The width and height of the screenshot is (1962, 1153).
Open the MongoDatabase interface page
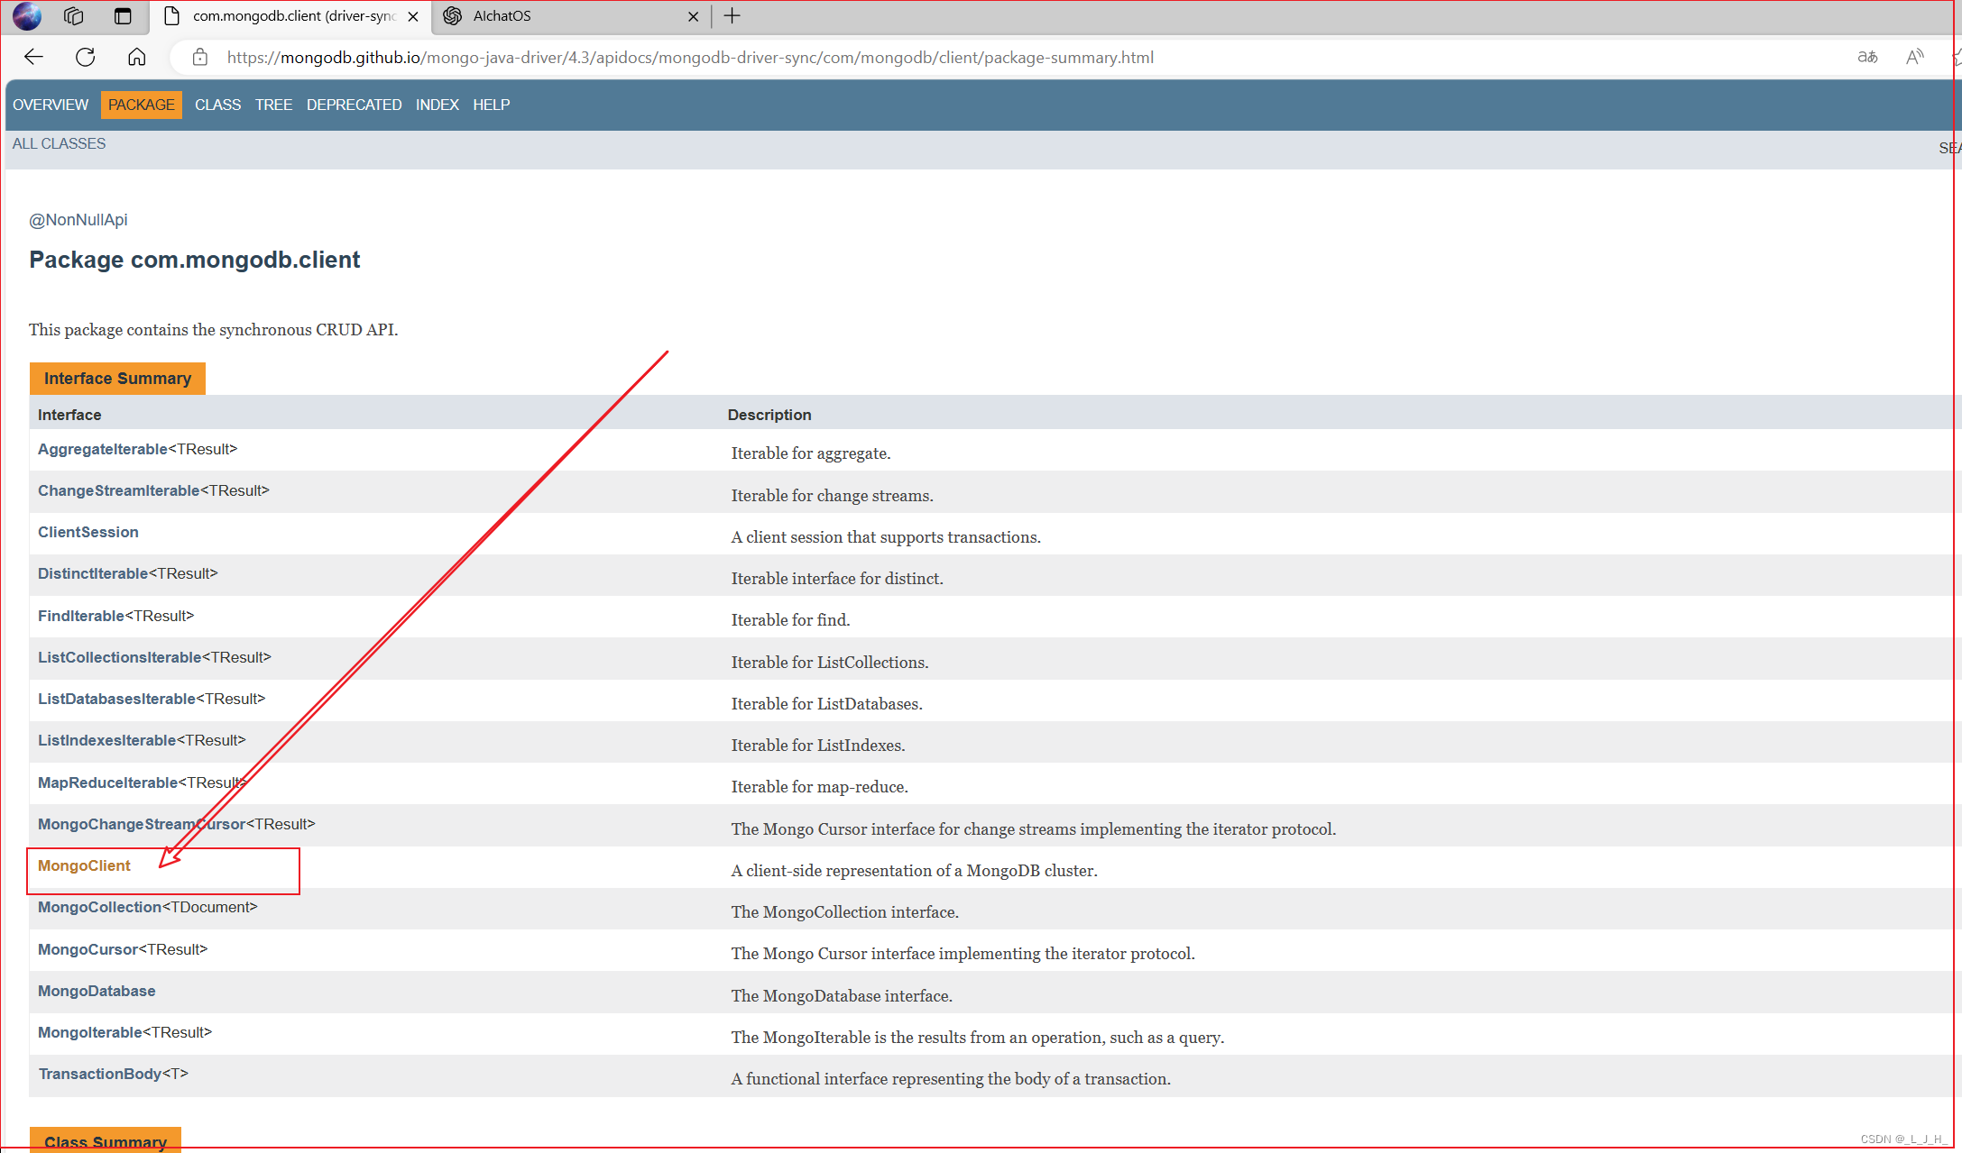97,990
